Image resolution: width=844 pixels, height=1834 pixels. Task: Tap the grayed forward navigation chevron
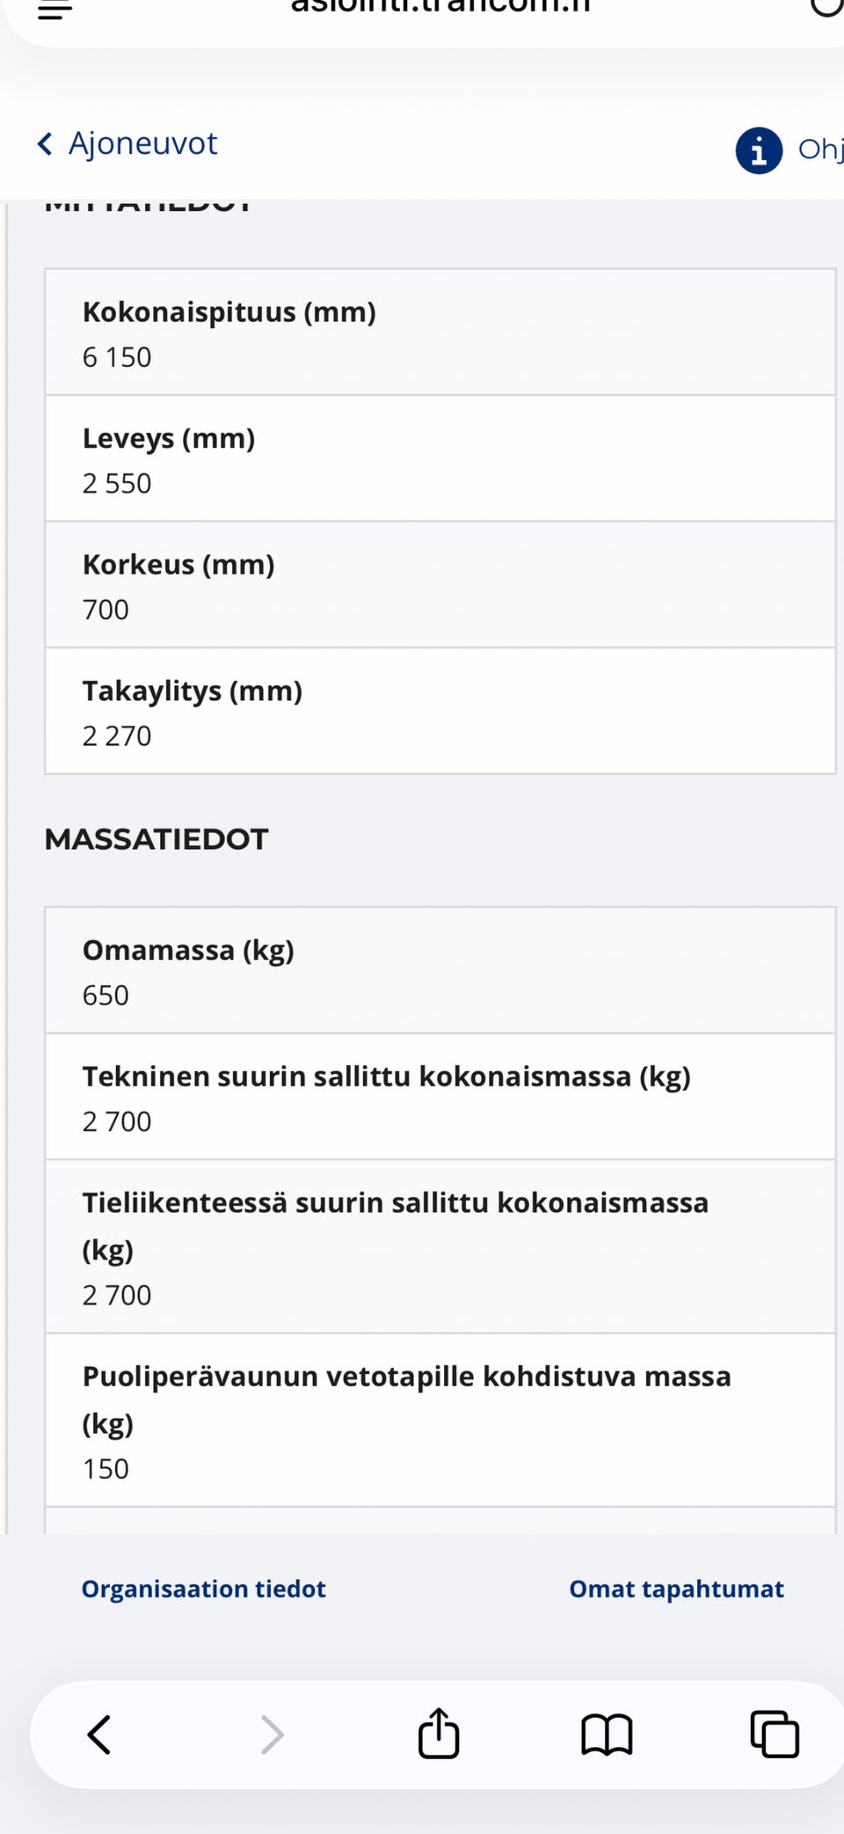(271, 1734)
